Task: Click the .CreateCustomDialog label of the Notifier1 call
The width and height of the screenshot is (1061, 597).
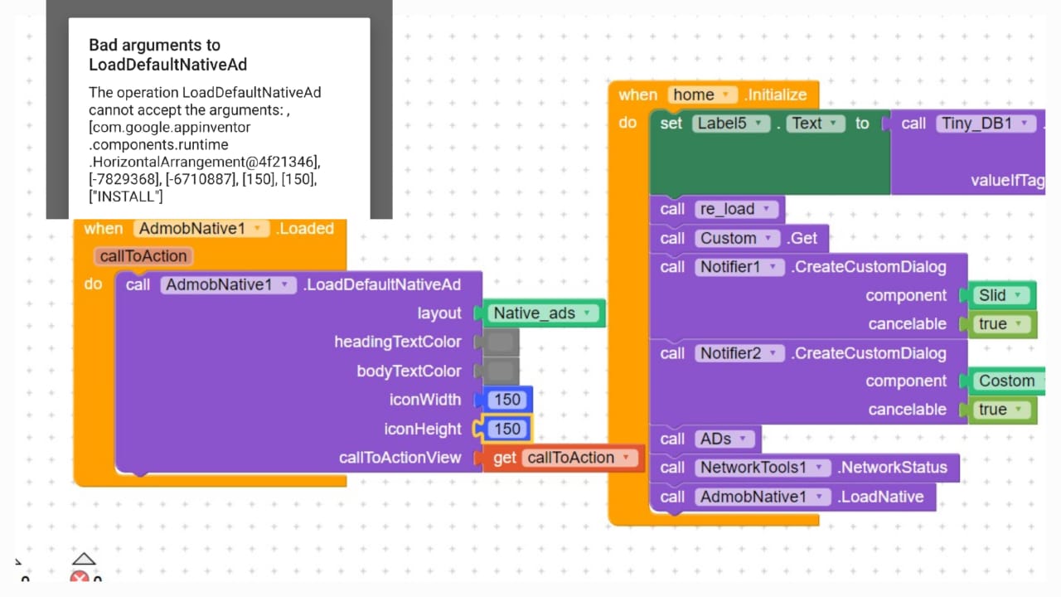Action: [869, 267]
